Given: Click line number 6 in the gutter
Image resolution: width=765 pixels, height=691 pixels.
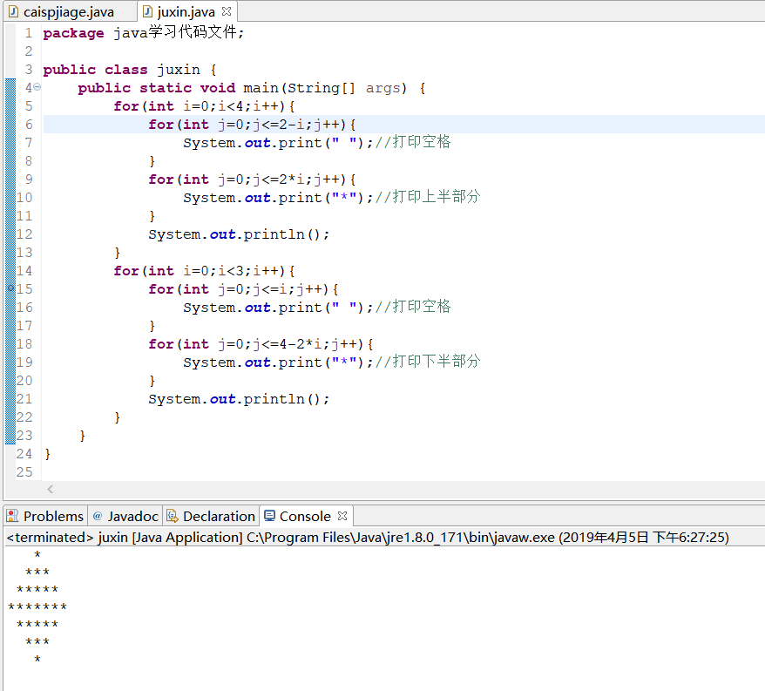Looking at the screenshot, I should point(30,125).
